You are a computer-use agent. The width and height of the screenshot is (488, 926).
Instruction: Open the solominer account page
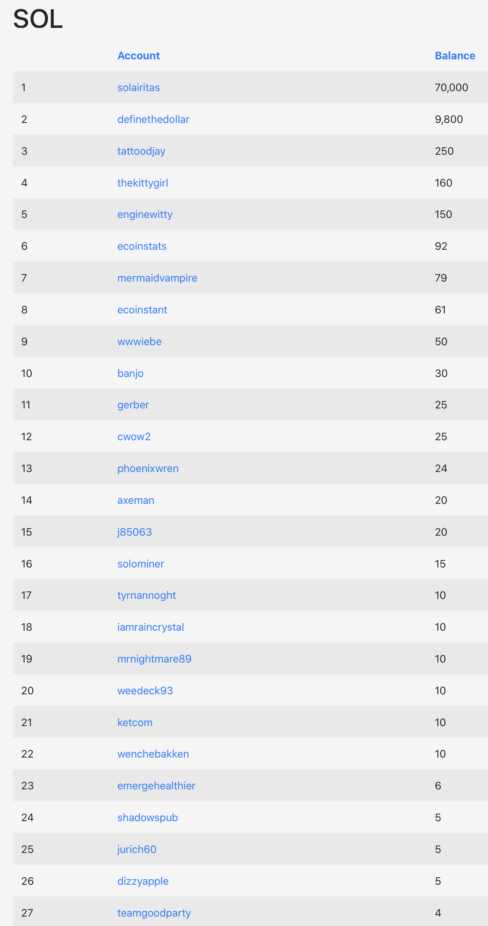140,564
